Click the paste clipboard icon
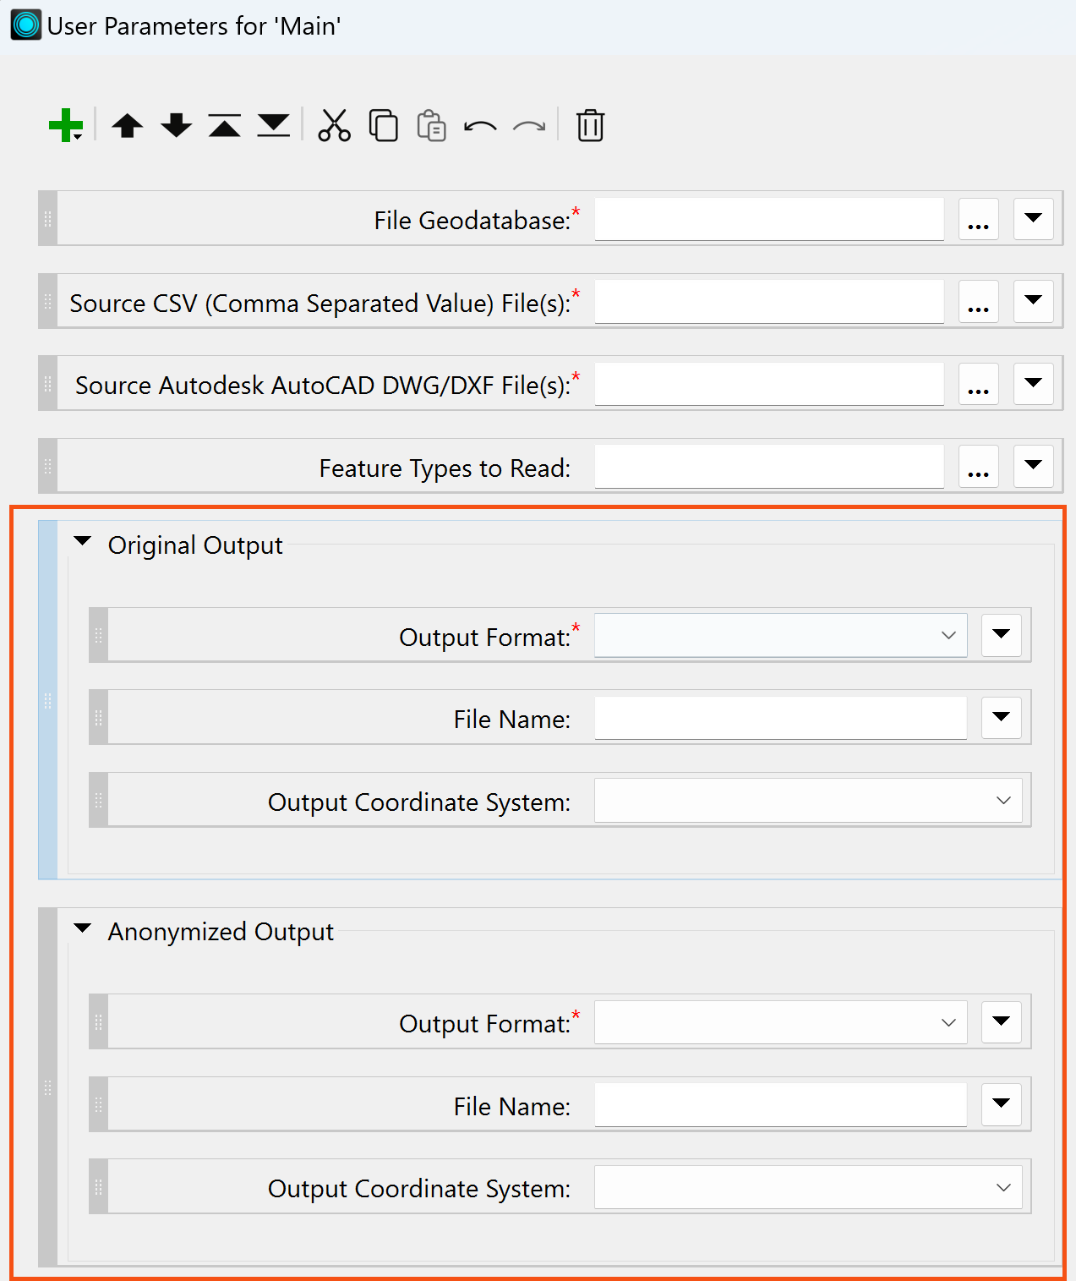 tap(432, 125)
